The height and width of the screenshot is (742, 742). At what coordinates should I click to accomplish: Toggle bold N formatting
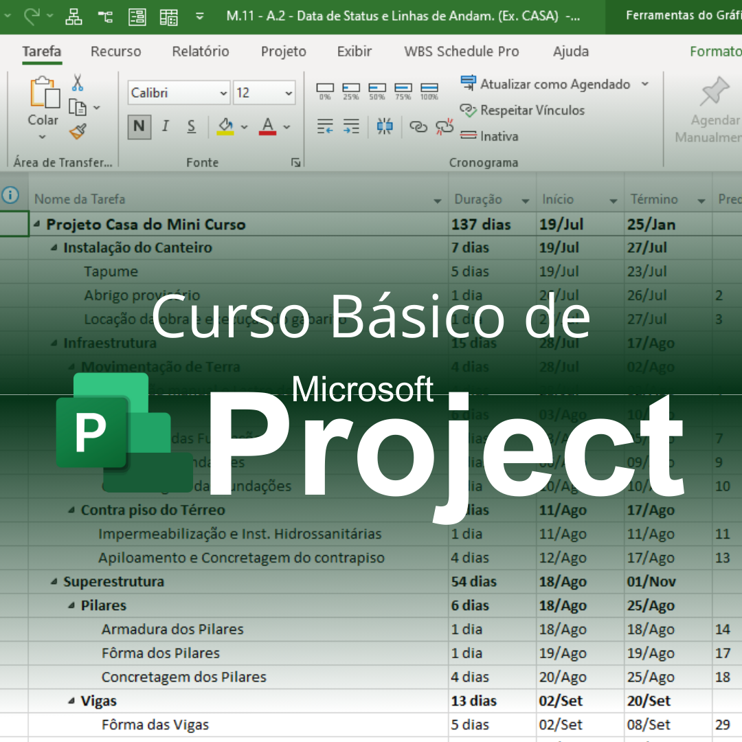coord(139,126)
